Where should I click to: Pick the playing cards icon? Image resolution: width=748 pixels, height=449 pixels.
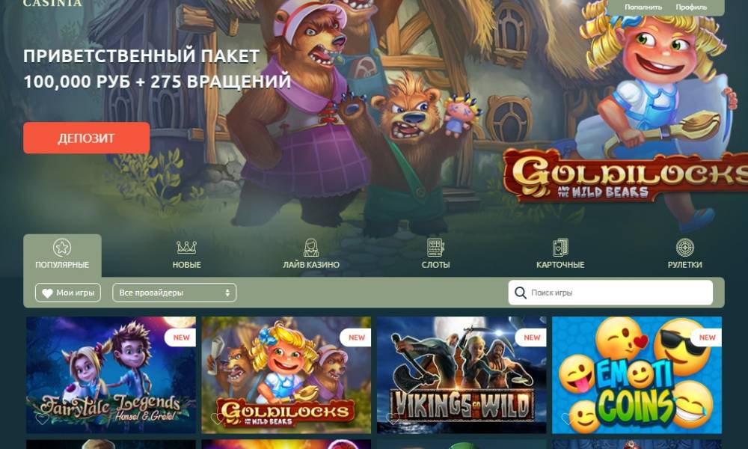click(560, 247)
